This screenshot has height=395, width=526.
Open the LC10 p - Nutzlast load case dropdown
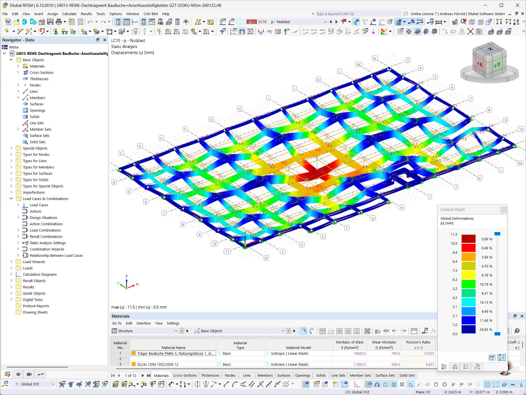[x=325, y=22]
